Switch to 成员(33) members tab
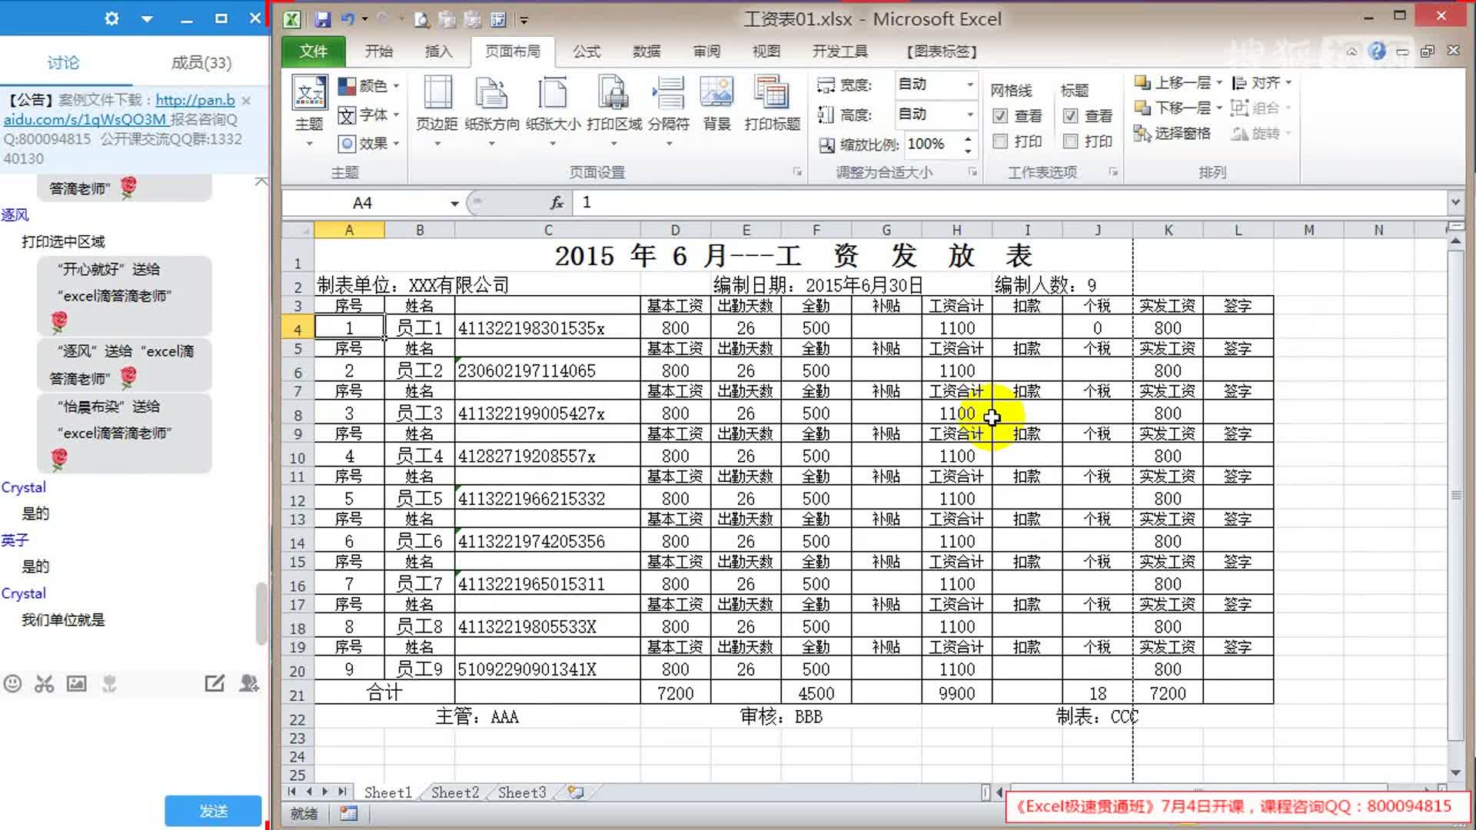 201,63
